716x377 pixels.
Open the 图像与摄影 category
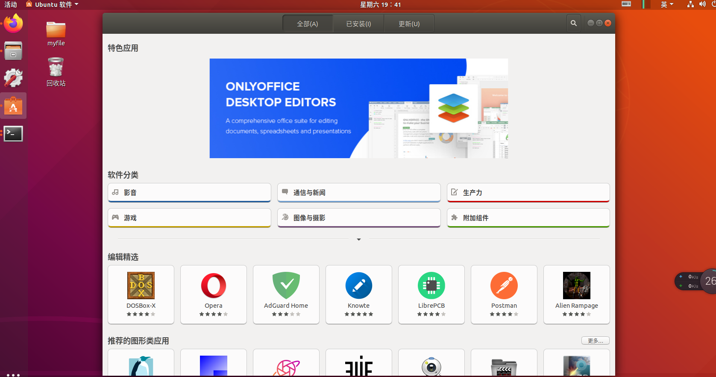click(x=359, y=218)
